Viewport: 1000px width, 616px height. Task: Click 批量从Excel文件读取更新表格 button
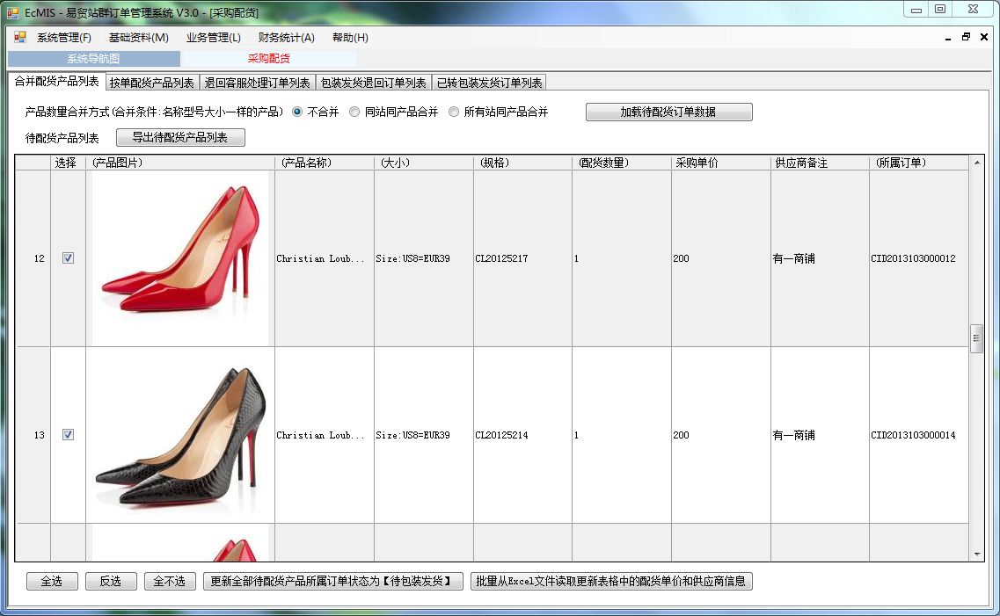pyautogui.click(x=611, y=581)
